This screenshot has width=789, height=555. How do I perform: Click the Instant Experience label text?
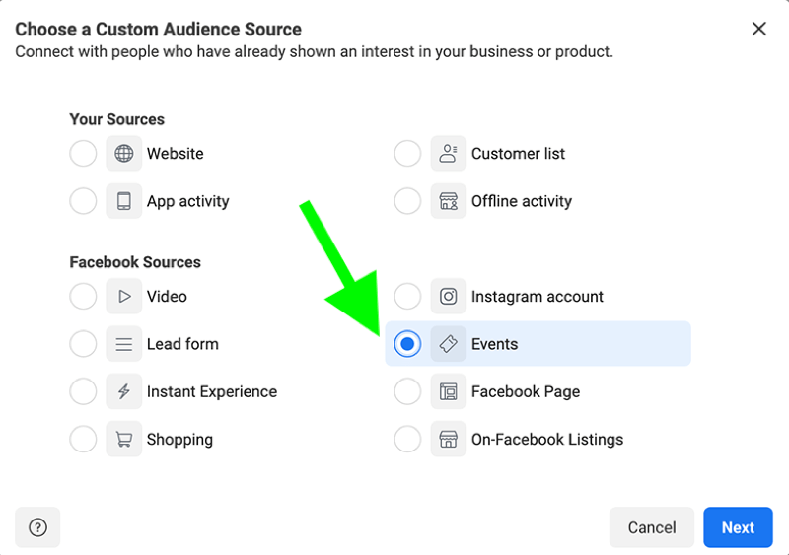pos(212,391)
